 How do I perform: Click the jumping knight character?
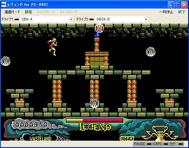pos(52,47)
